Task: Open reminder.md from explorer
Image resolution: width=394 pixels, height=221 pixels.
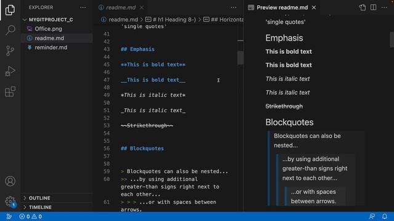Action: (50, 47)
